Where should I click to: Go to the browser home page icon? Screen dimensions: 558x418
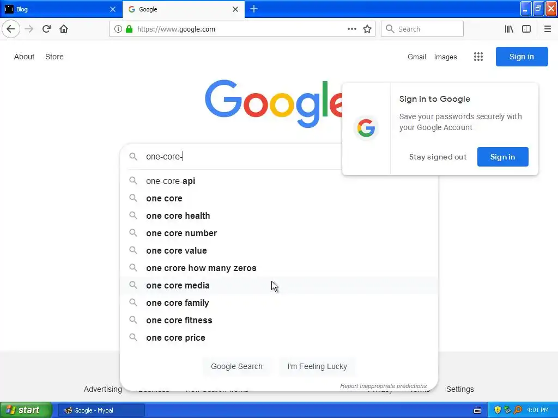click(x=64, y=29)
